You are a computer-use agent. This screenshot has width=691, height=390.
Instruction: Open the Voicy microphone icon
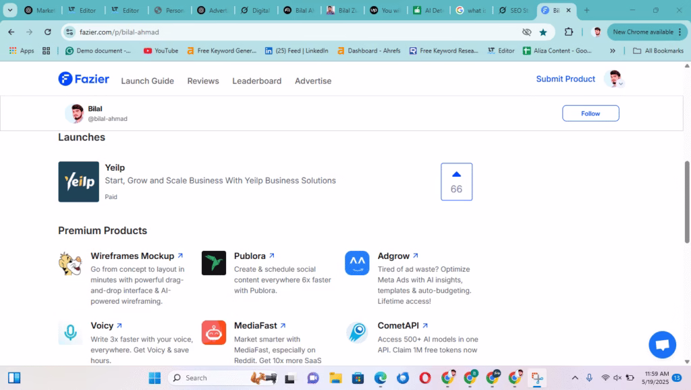(x=70, y=333)
